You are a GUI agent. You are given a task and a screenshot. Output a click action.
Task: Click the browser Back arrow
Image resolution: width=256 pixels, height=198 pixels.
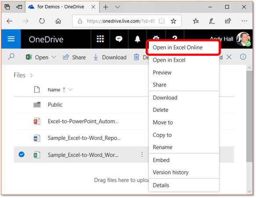point(10,21)
